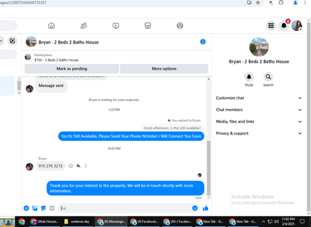The height and width of the screenshot is (227, 311).
Task: Reply to the 915 276 3215 message
Action: click(x=78, y=166)
